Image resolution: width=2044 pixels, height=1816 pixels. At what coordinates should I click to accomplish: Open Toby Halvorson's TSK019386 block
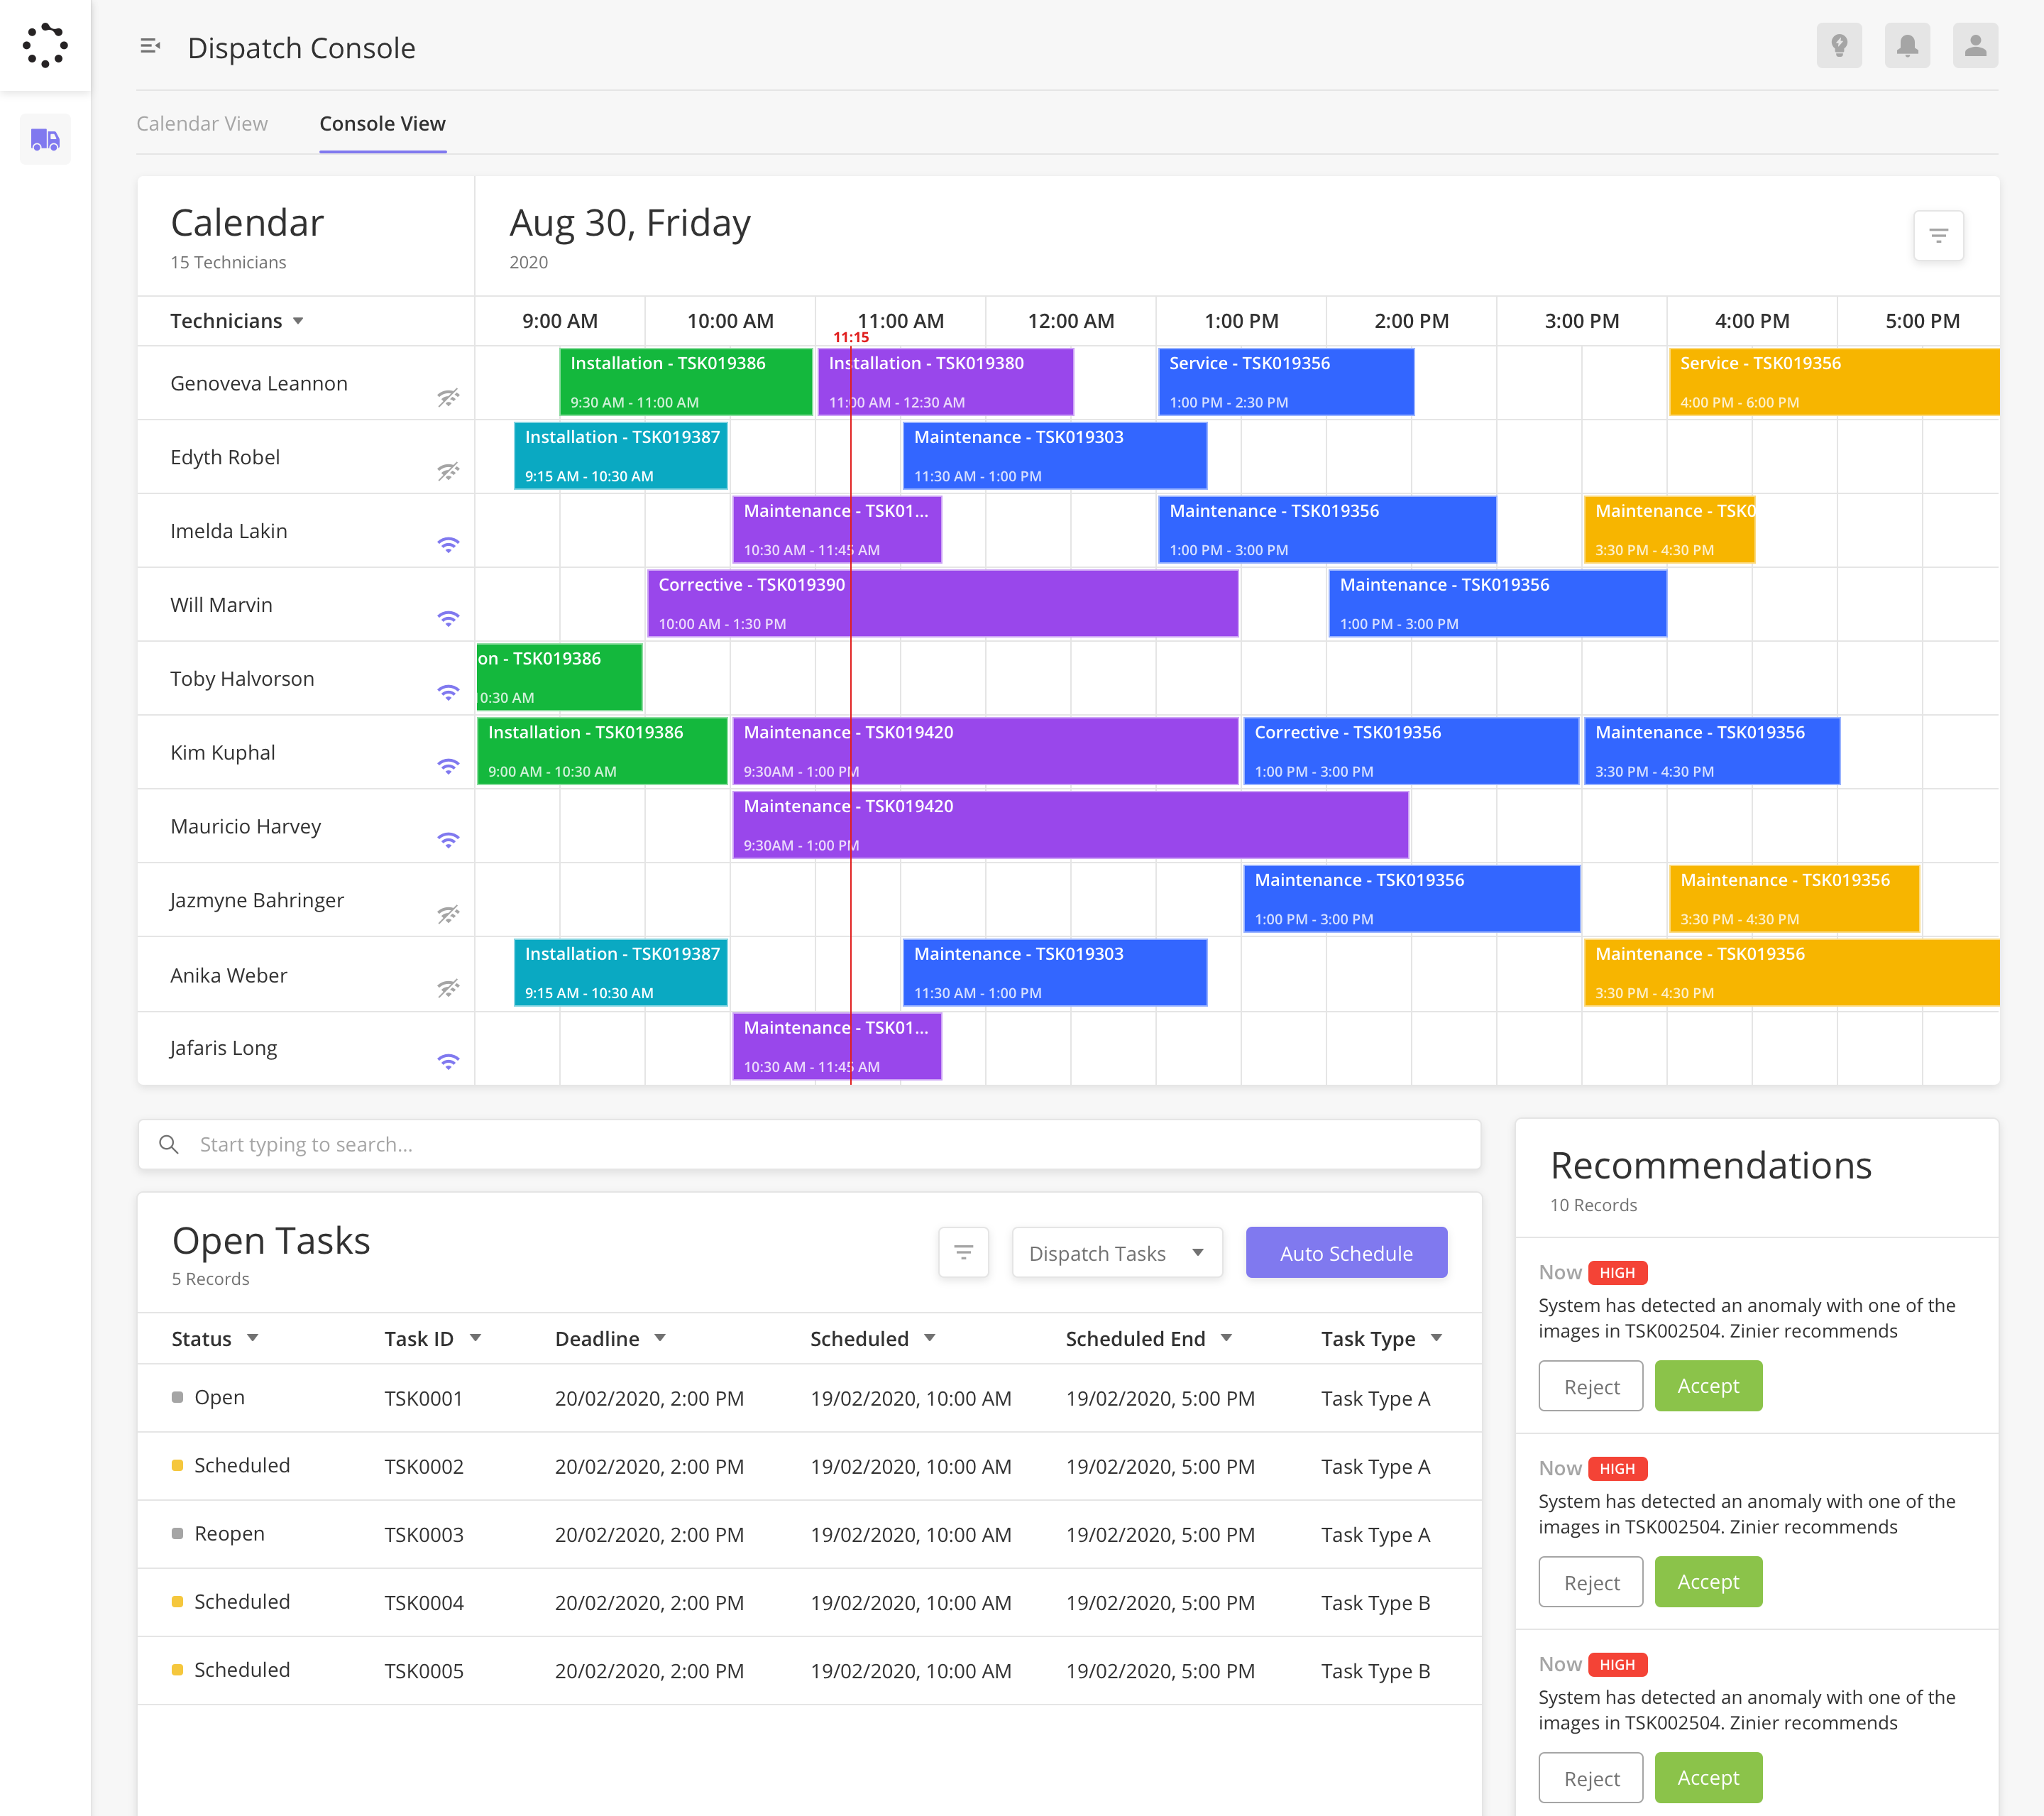point(559,677)
